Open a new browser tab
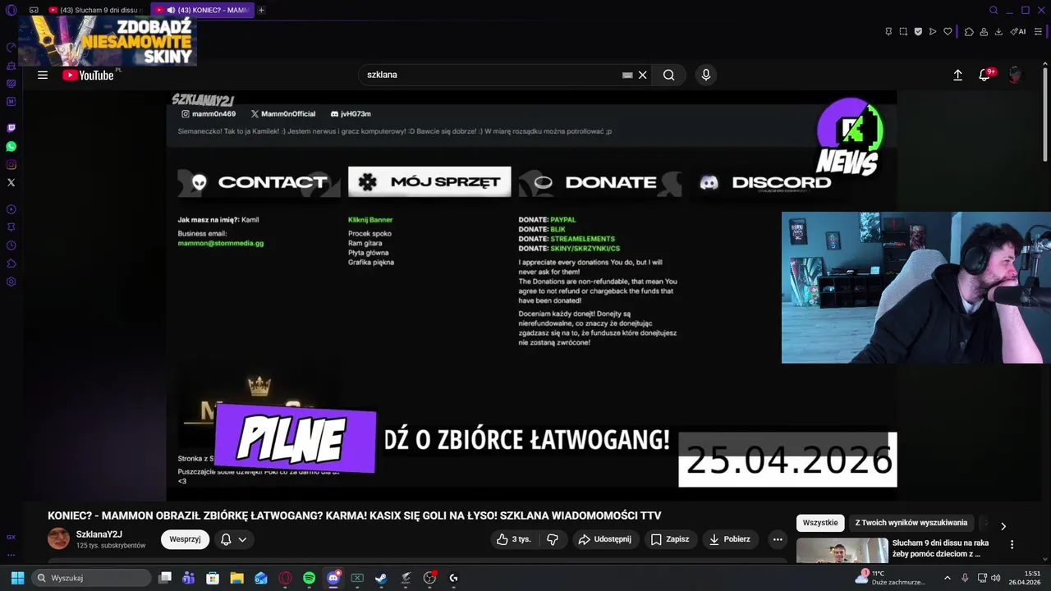The image size is (1051, 591). (x=261, y=10)
